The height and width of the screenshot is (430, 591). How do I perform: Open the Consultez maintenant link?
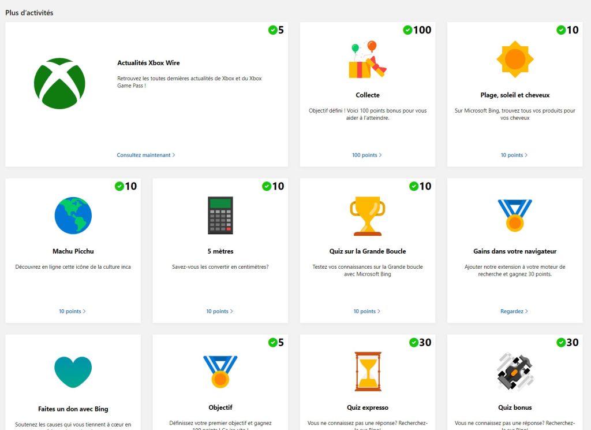[146, 155]
